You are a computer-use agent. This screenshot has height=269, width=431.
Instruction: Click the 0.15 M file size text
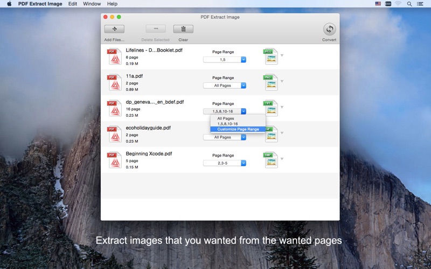click(x=132, y=167)
